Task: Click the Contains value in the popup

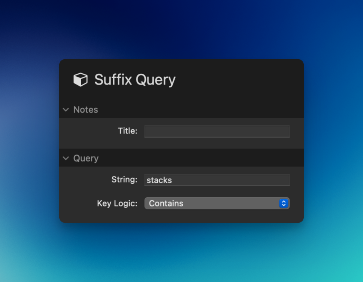Action: [x=166, y=203]
